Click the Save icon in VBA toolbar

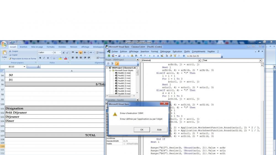[119, 56]
